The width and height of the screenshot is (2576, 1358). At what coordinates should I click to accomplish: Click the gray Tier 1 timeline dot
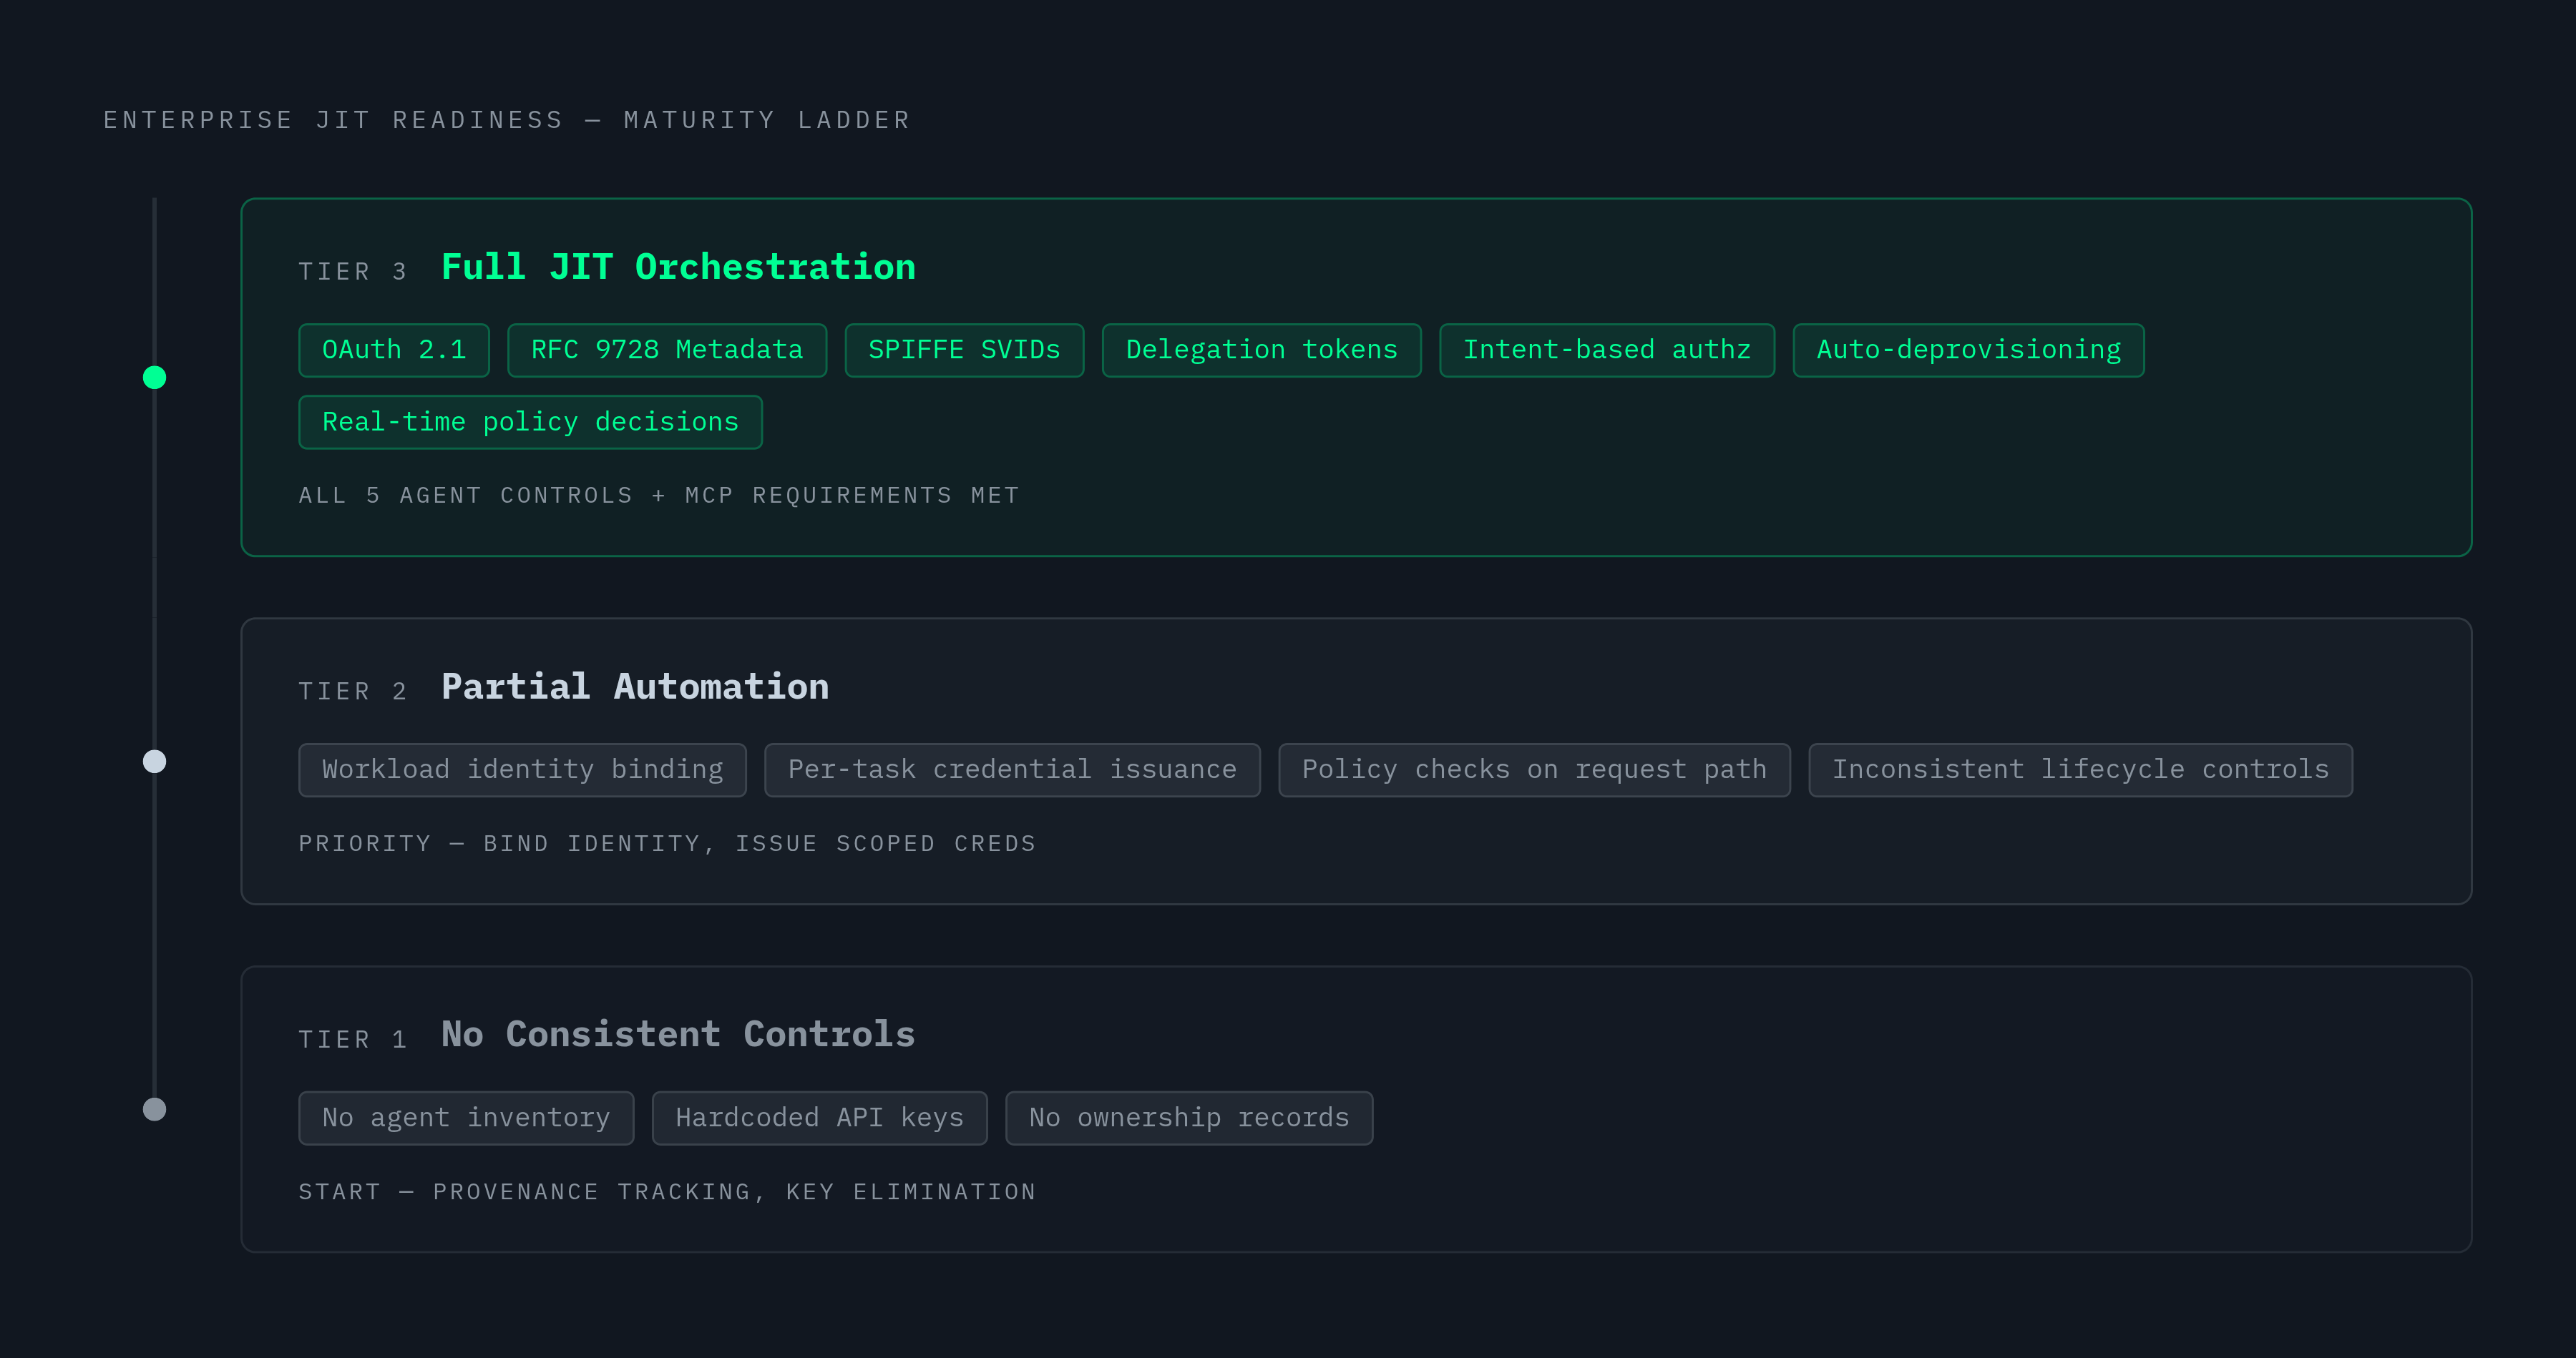[154, 1109]
